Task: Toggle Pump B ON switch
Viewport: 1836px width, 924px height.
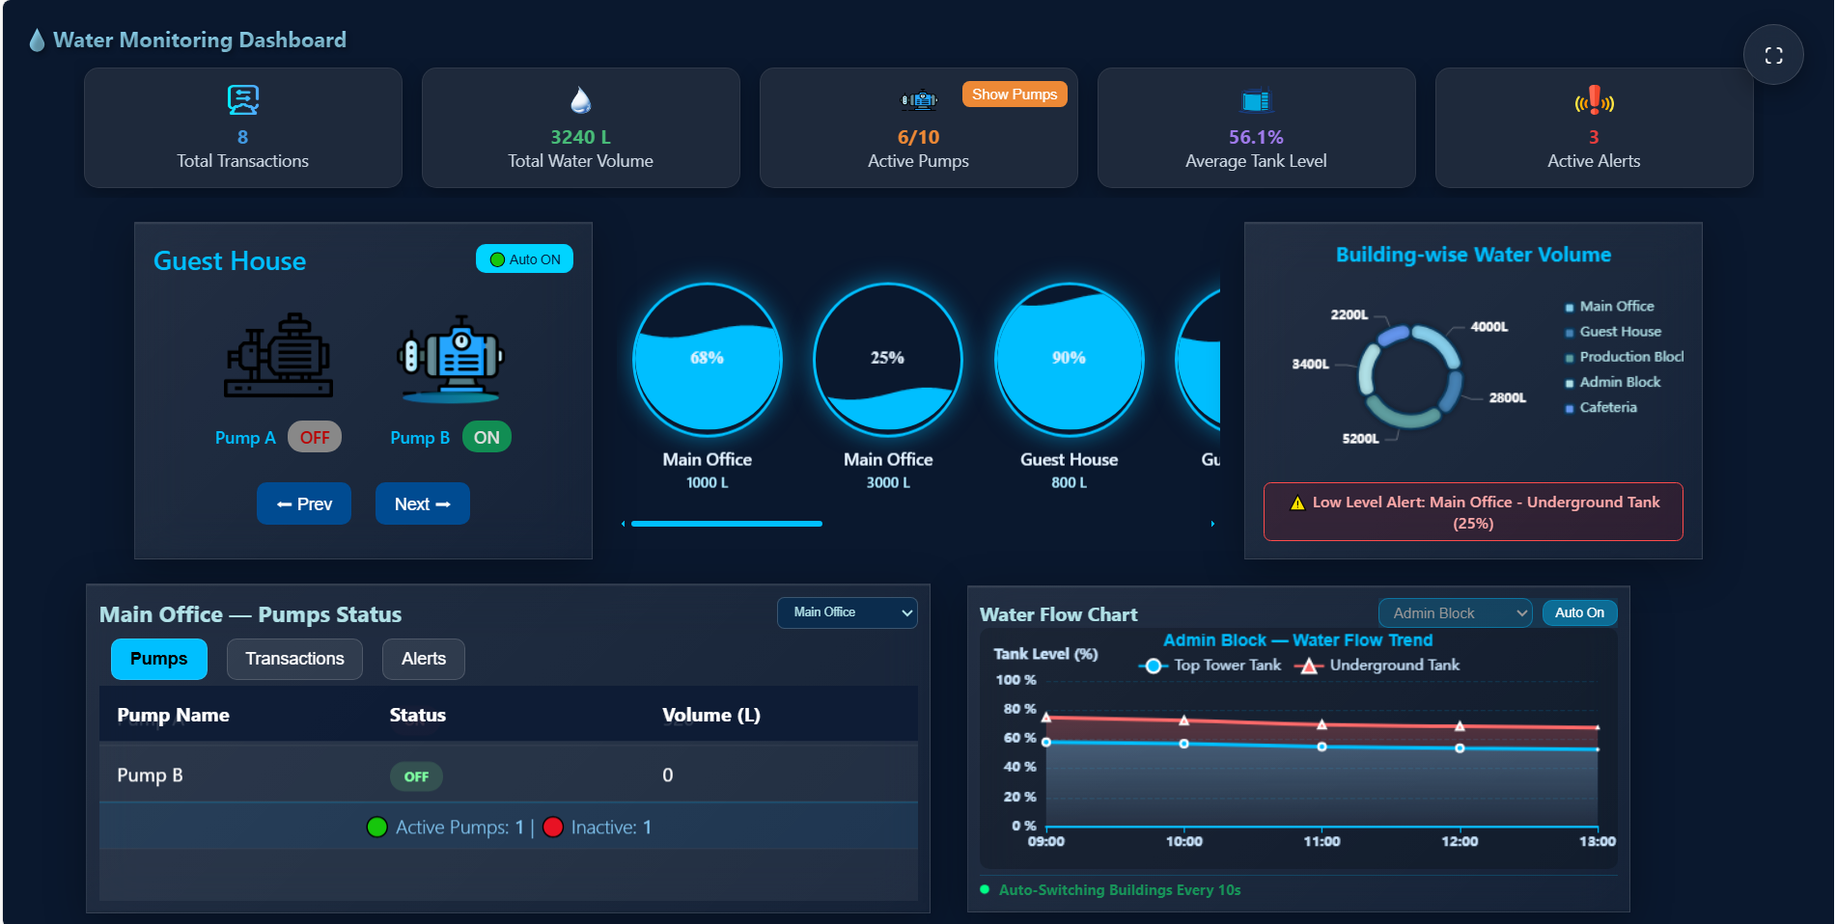Action: (x=487, y=437)
